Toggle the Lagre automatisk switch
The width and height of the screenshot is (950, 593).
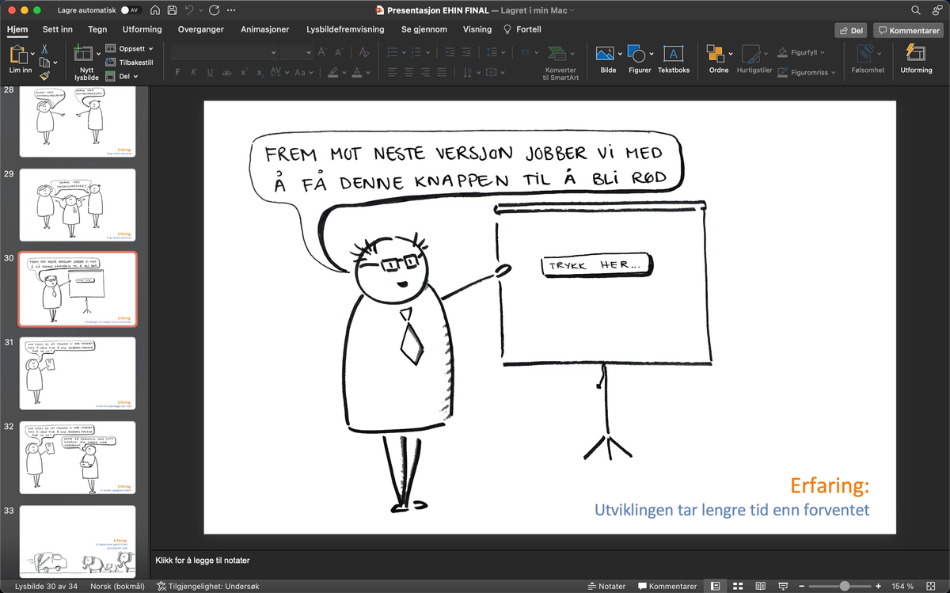pyautogui.click(x=131, y=10)
